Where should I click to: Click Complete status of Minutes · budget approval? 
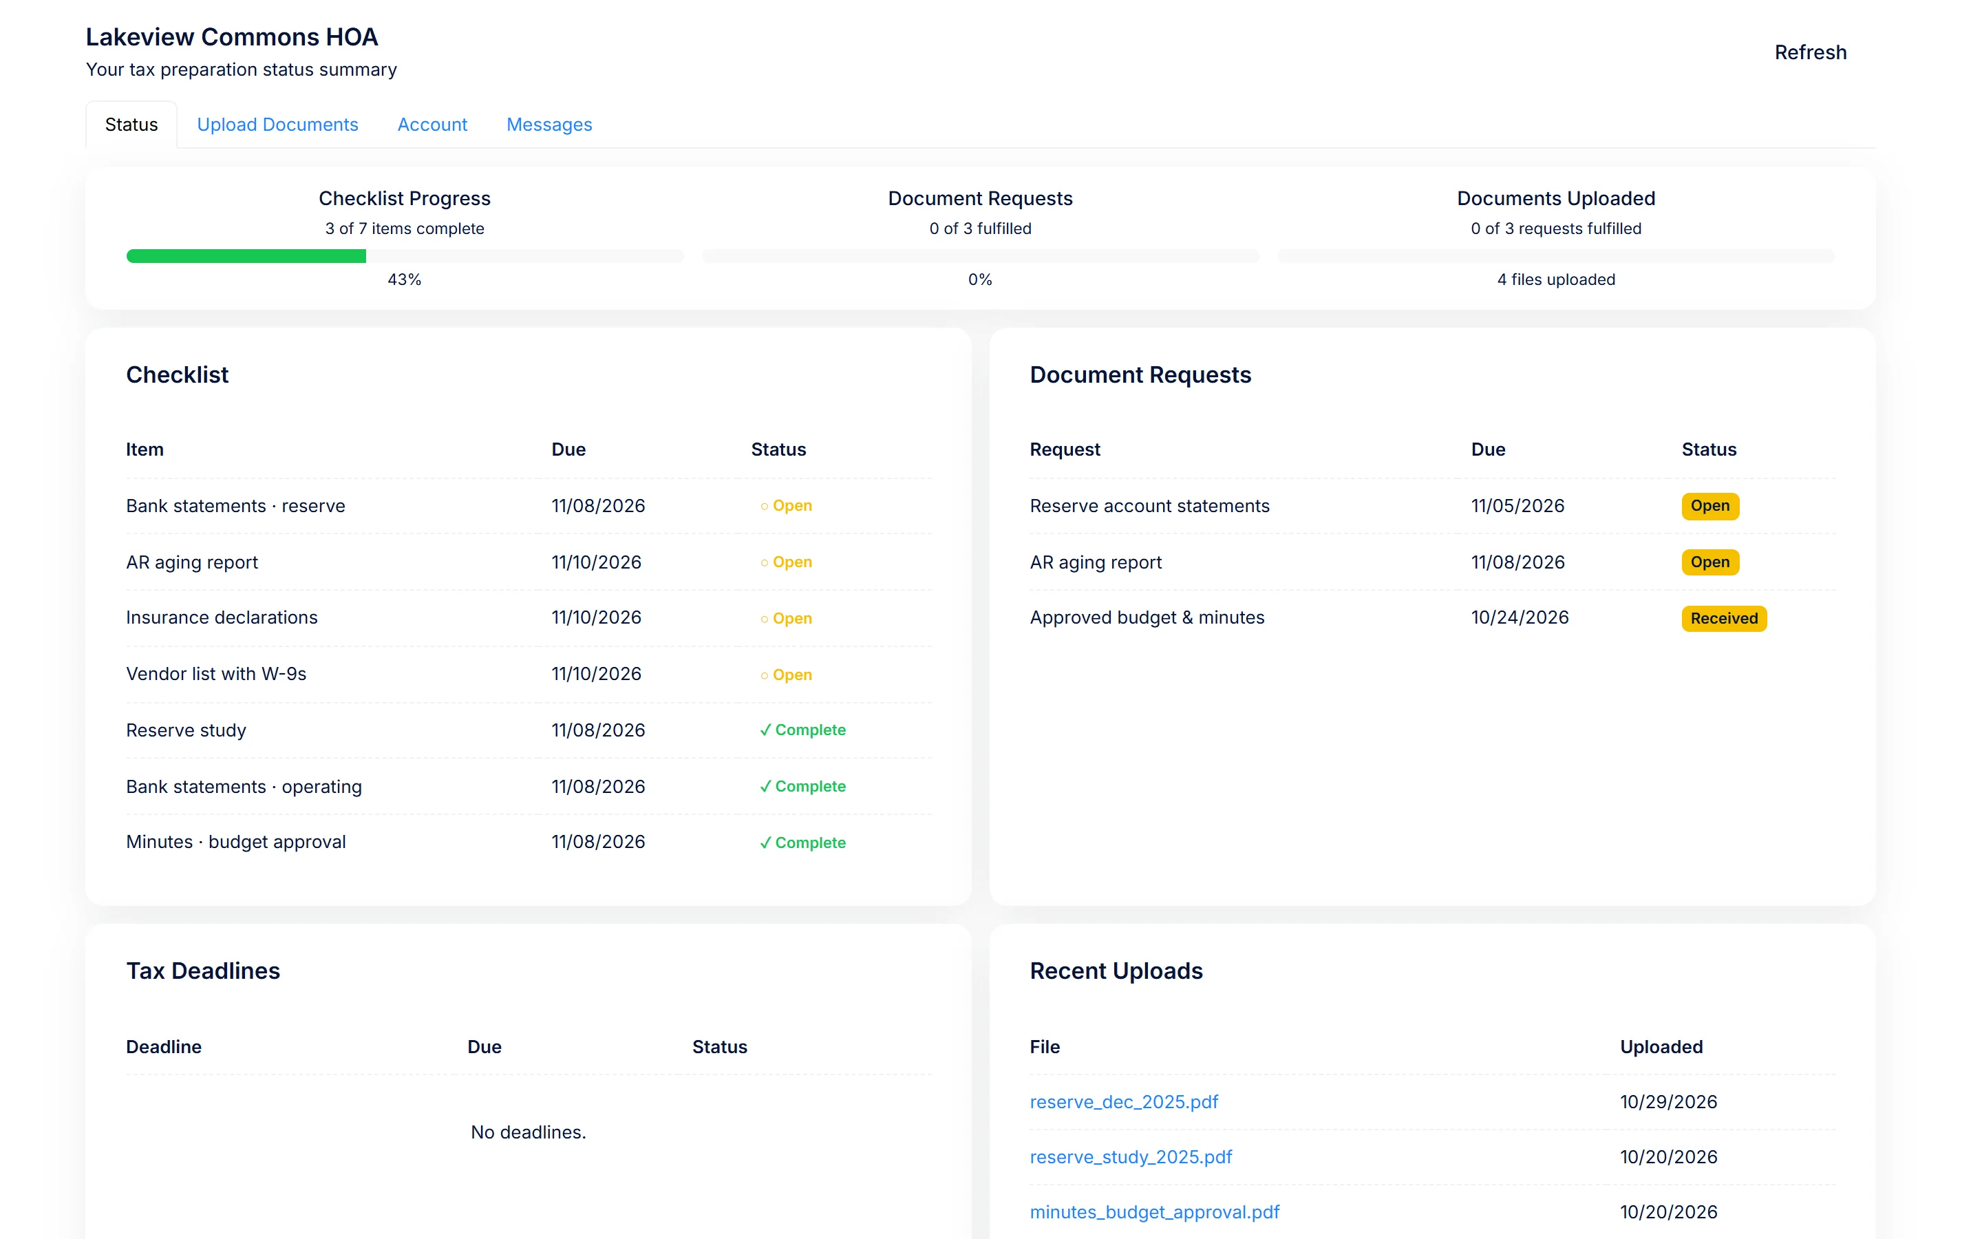[802, 843]
